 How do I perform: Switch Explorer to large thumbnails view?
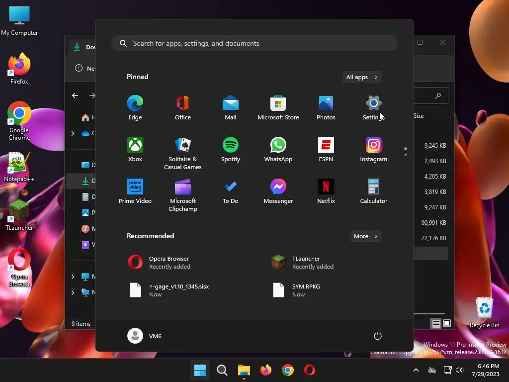point(447,323)
